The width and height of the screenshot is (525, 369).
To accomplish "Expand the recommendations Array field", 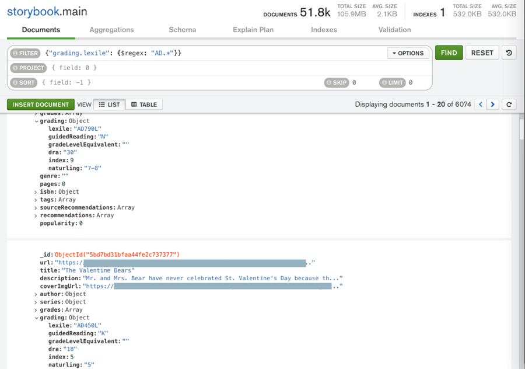I will 36,216.
